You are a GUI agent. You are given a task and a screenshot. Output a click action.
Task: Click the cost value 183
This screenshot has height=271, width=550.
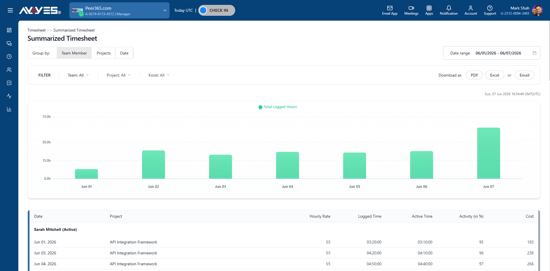pos(531,242)
